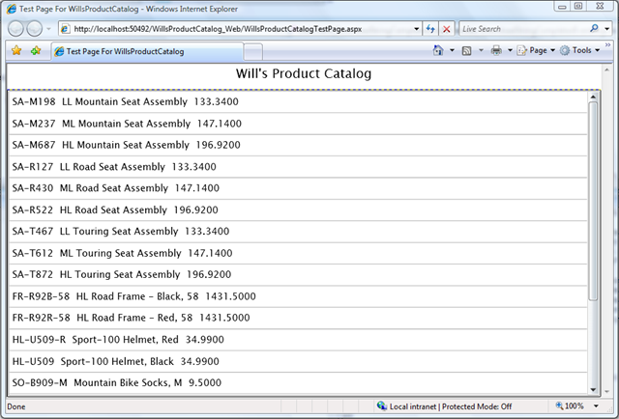Expand the address bar history dropdown
Screen dimensions: 619x419
414,29
